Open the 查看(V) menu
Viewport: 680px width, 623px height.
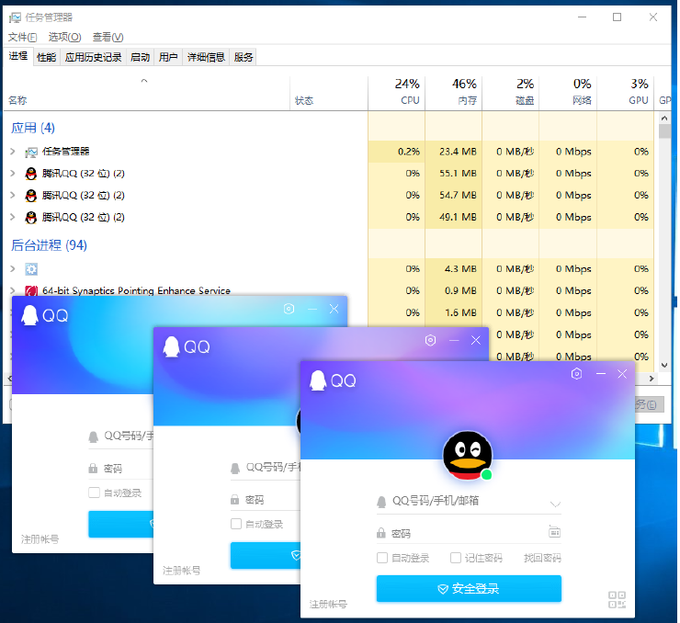point(108,37)
